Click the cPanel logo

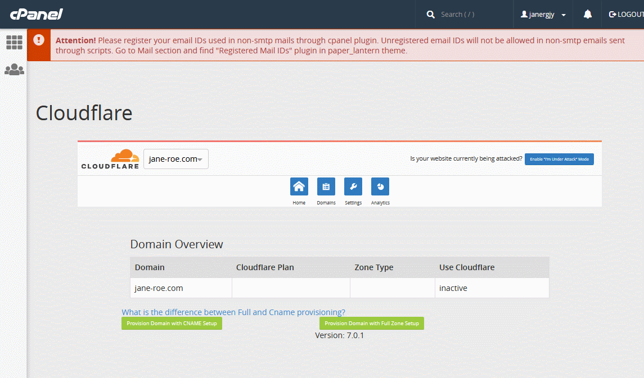[x=36, y=15]
